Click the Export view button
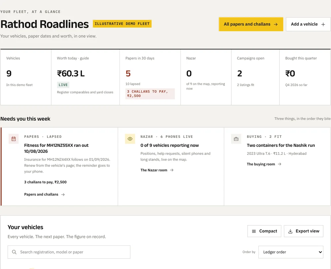 [x=303, y=231]
